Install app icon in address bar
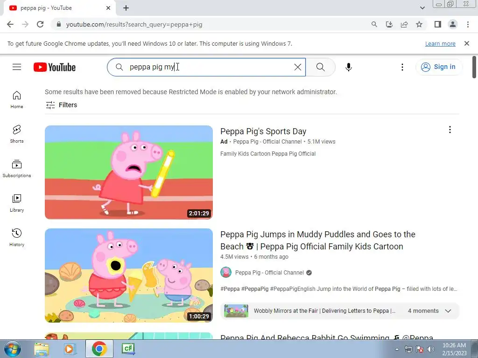Screen dimensions: 478x358 389,24
